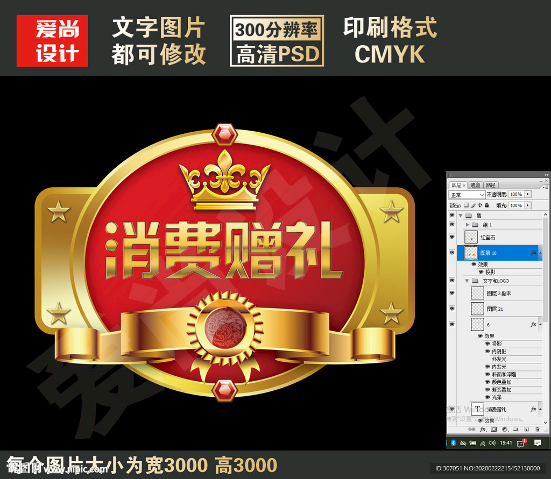Image resolution: width=551 pixels, height=479 pixels.
Task: Open the blend mode dropdown showing 正常
Action: tap(467, 194)
